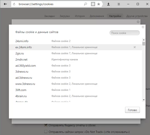Close the background settings overlay round X
This screenshot has height=135, width=150.
point(138,22)
